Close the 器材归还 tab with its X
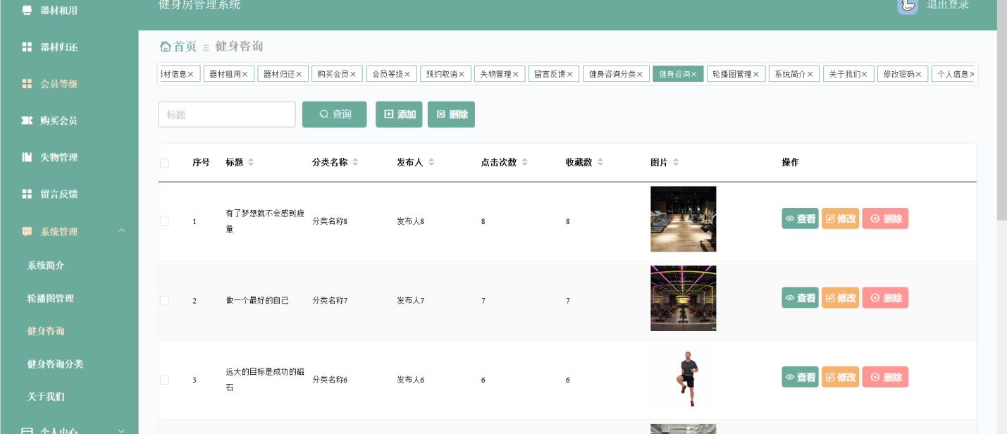Image resolution: width=1007 pixels, height=434 pixels. click(x=299, y=74)
